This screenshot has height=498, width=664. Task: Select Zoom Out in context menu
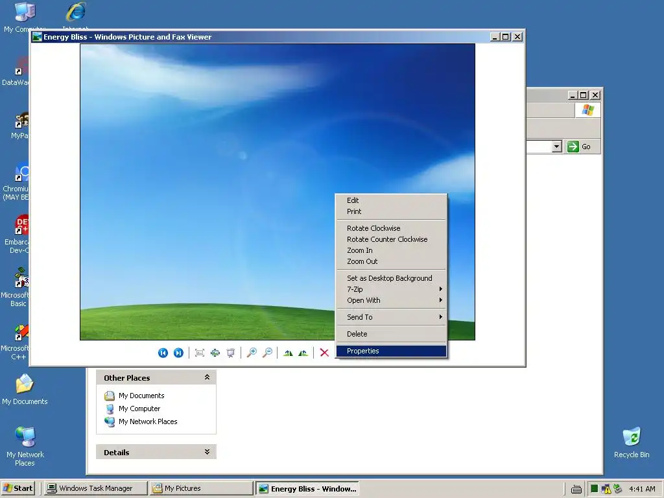tap(391, 261)
